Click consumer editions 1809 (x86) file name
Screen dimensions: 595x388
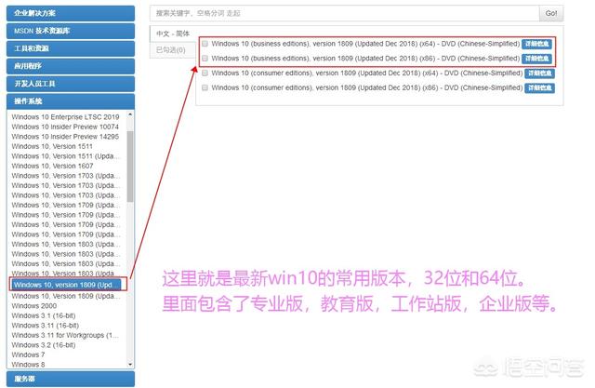coord(367,87)
